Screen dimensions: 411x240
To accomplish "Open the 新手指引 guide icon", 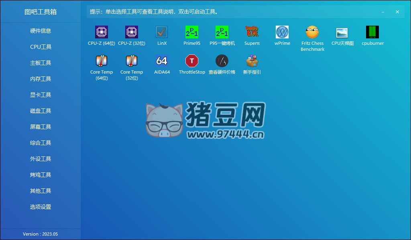I will 252,61.
